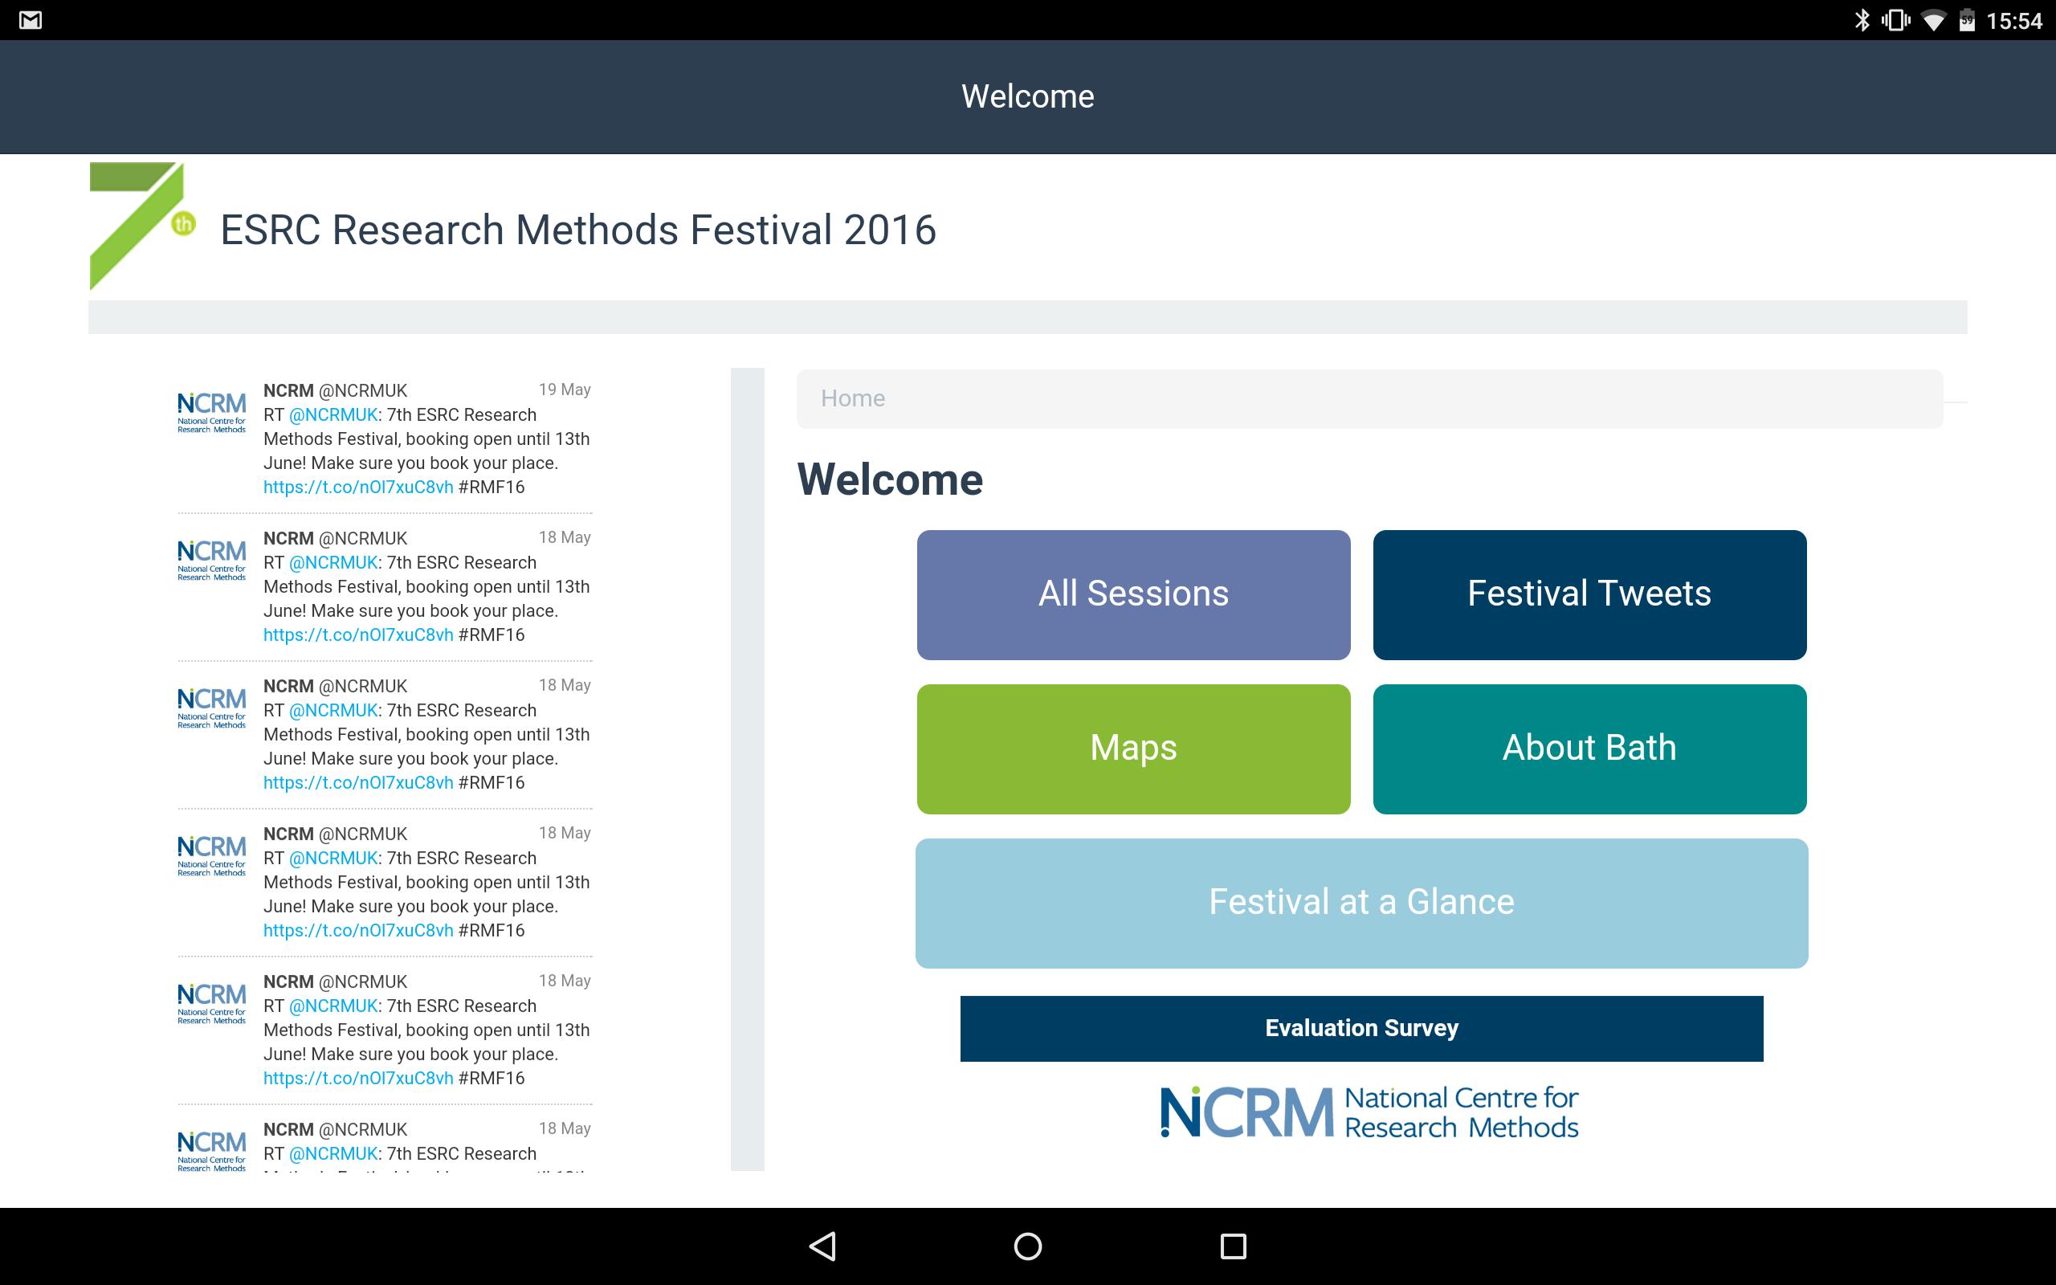Tap the vibrate mode status icon
The width and height of the screenshot is (2056, 1285).
[1895, 19]
